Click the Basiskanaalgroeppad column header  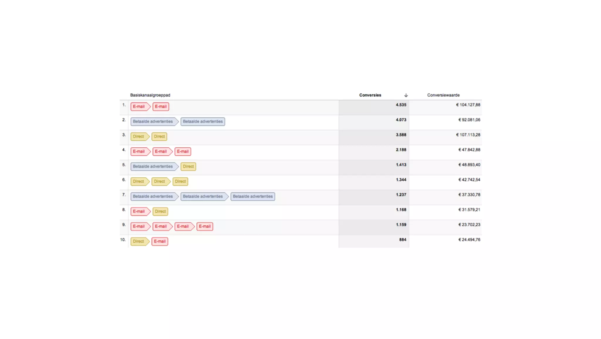coord(150,95)
